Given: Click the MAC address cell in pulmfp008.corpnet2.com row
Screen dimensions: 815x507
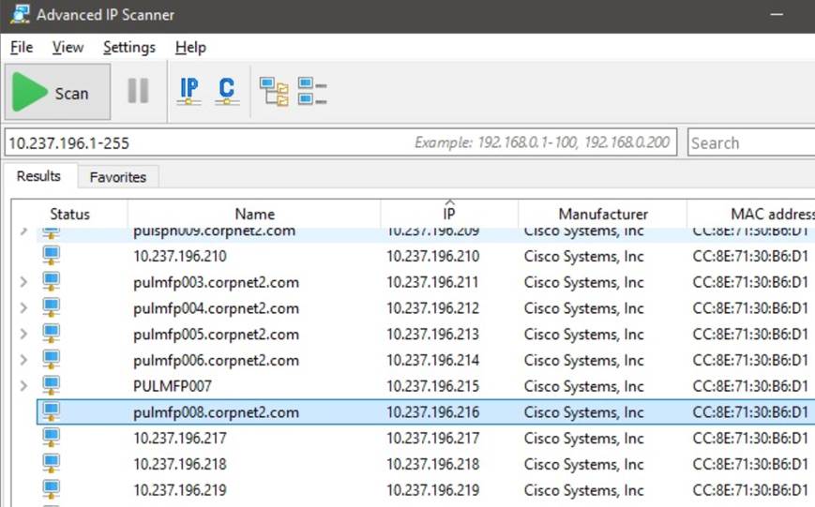Looking at the screenshot, I should coord(750,412).
